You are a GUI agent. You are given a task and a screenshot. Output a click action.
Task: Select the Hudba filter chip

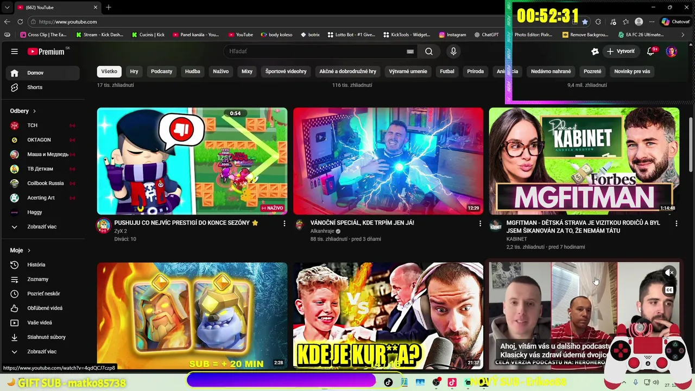pos(192,71)
